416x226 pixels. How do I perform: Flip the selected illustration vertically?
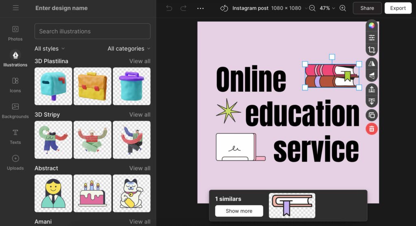pos(371,76)
